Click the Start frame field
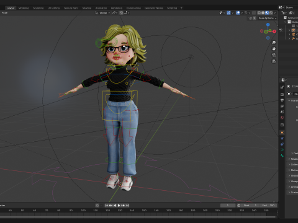 250,206
